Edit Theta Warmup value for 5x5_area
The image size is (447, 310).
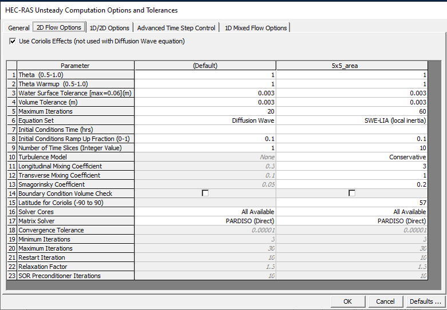(352, 84)
